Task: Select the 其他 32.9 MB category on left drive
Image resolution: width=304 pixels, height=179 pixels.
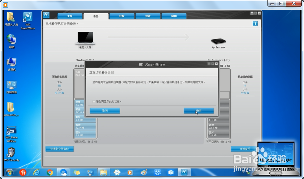Action: click(x=85, y=126)
